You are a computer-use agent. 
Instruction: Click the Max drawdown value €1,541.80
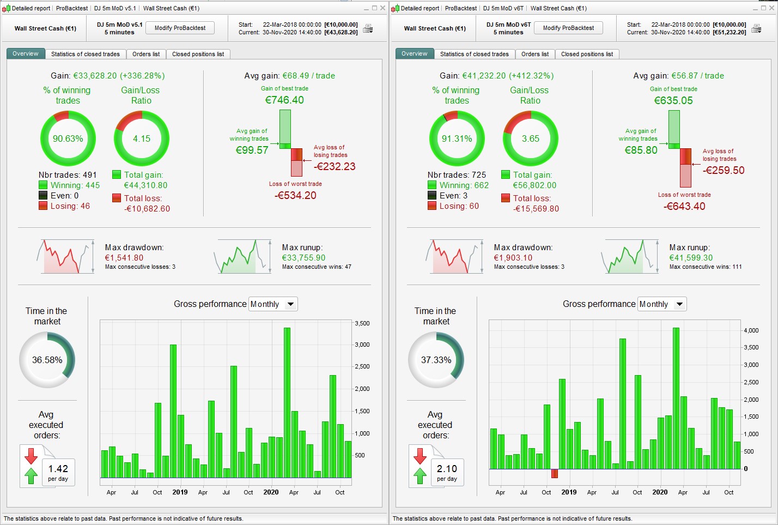[x=124, y=258]
